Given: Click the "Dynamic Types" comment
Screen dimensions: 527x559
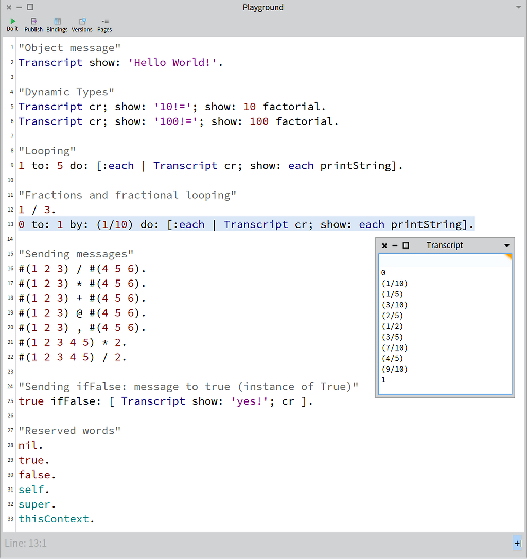Looking at the screenshot, I should coord(67,92).
